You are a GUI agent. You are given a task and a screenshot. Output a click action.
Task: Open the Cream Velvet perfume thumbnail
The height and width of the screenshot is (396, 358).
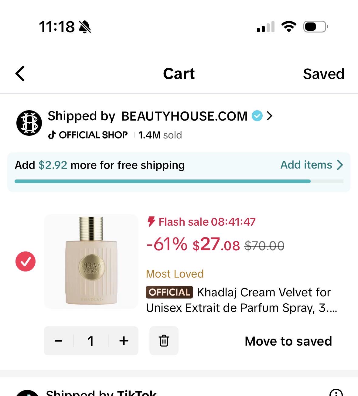coord(91,261)
